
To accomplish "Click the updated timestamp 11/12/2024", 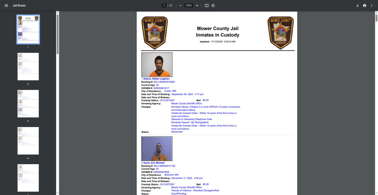I will (223, 42).
